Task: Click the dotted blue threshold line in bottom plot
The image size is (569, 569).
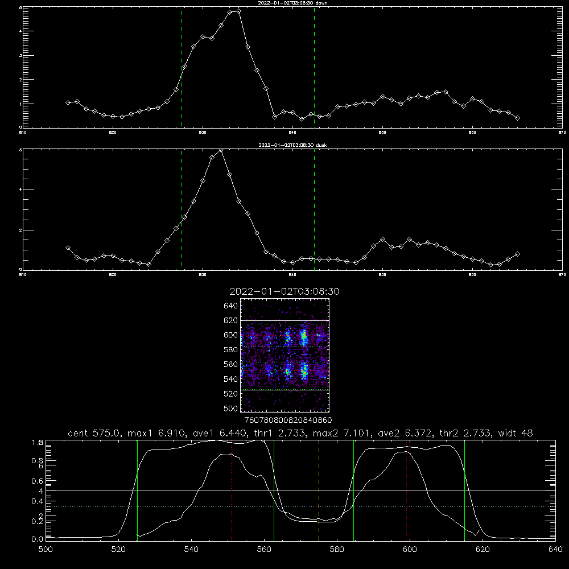Action: tap(300, 506)
